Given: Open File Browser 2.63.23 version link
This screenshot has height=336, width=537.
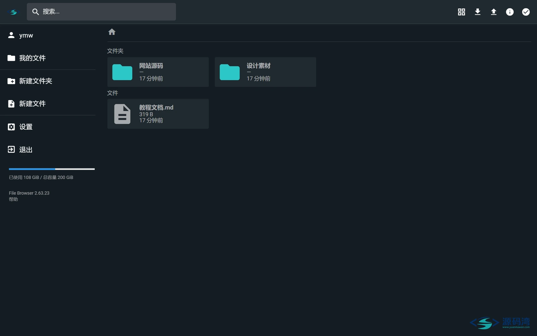Looking at the screenshot, I should (29, 193).
